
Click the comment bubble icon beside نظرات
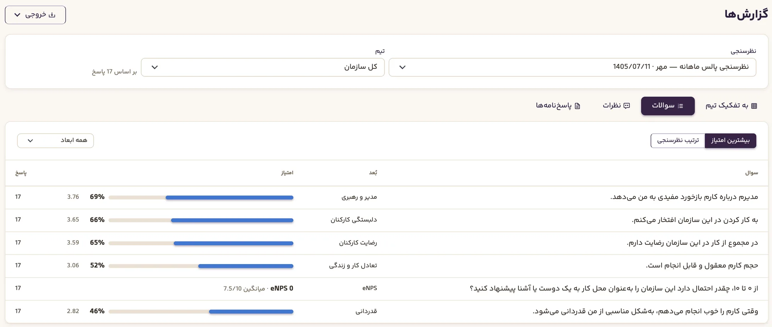[627, 106]
